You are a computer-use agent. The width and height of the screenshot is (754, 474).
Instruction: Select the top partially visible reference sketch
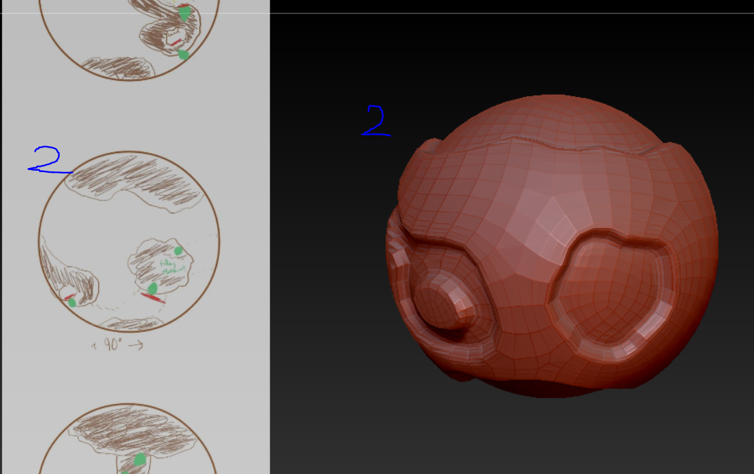pos(129,39)
